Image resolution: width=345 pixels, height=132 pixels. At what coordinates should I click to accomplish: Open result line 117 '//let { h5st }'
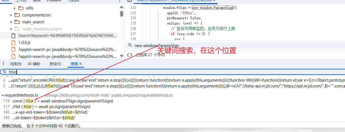click(51, 106)
